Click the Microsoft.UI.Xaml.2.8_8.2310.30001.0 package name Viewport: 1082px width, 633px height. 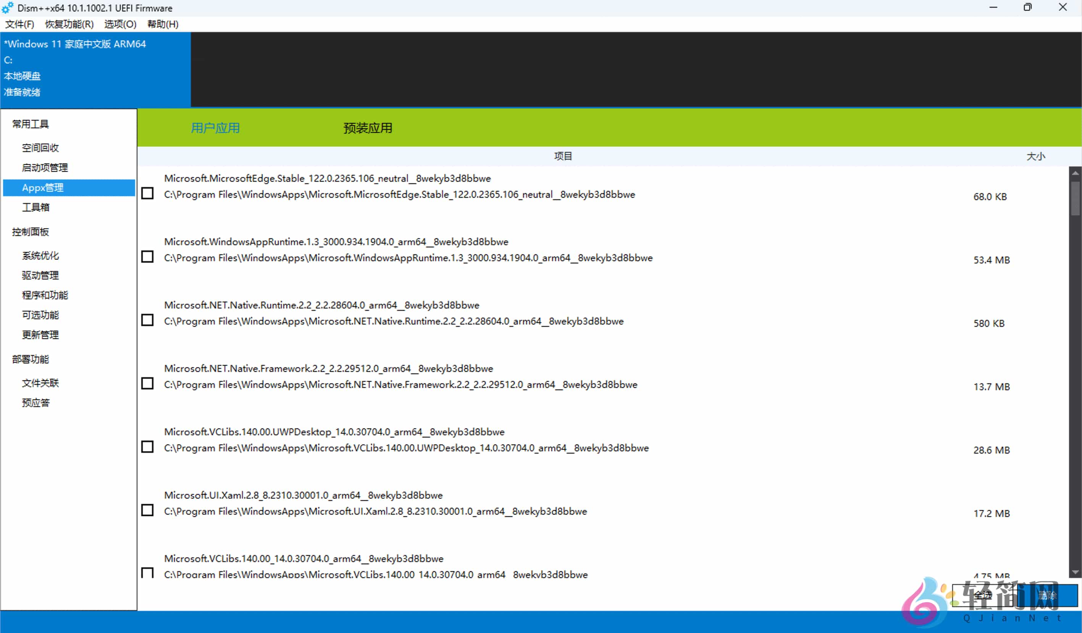303,495
